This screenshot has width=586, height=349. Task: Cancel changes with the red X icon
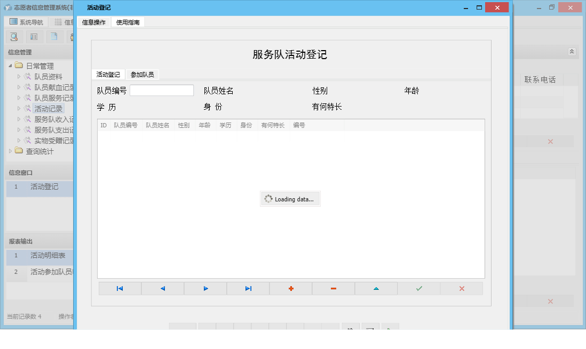click(461, 288)
